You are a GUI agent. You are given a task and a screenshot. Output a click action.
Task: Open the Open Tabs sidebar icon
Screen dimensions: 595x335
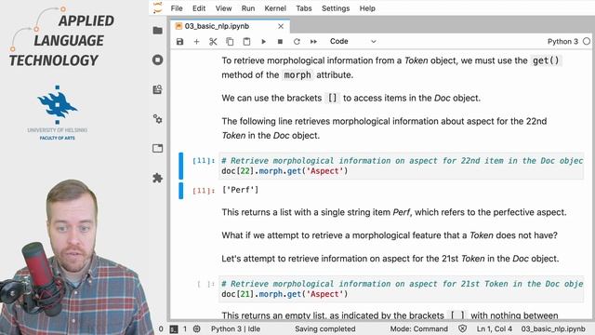click(x=157, y=148)
